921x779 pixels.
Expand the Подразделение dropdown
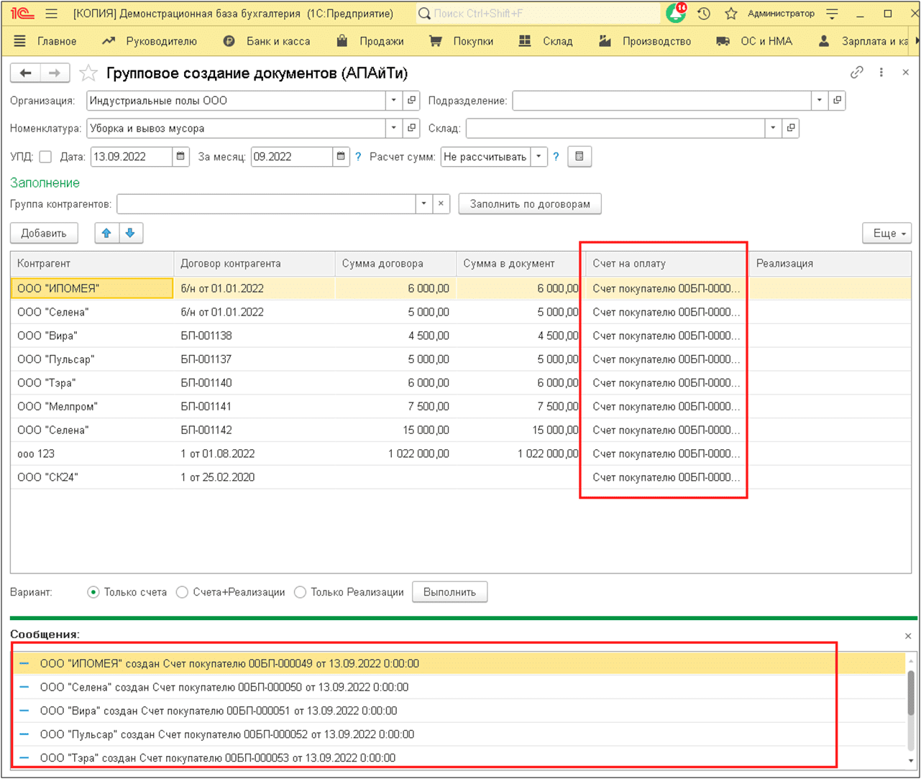(820, 101)
